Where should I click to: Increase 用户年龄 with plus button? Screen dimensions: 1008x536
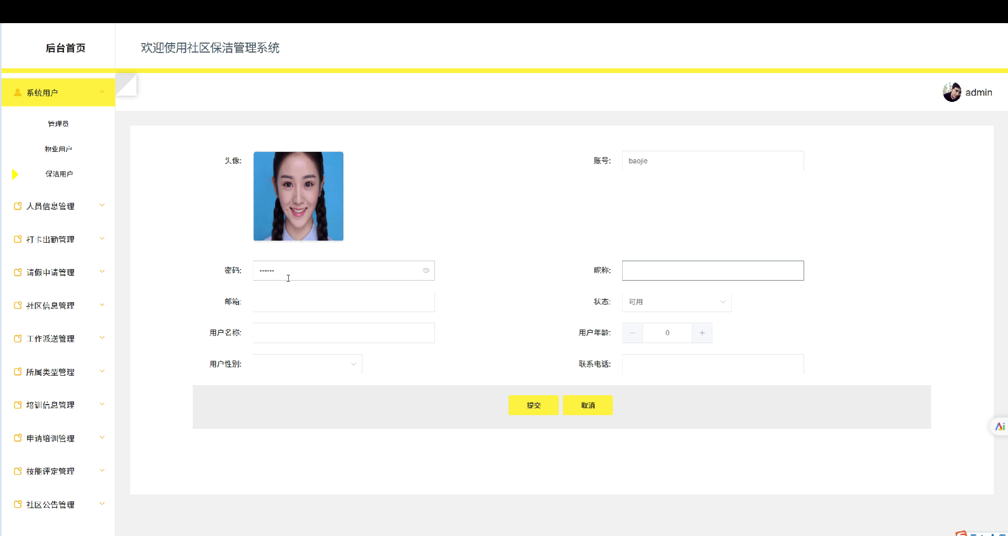tap(702, 333)
